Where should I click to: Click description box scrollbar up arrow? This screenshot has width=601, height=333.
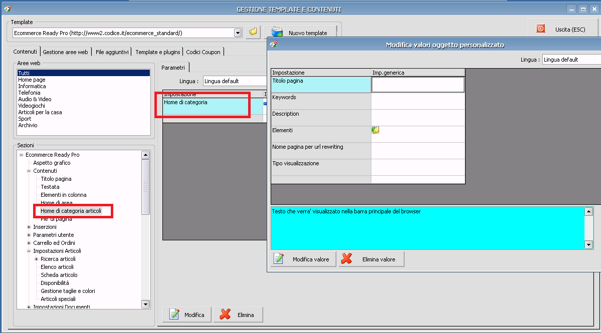pyautogui.click(x=589, y=211)
